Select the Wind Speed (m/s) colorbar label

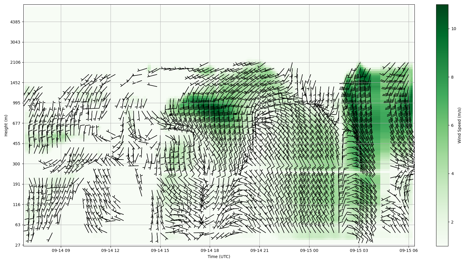(x=459, y=125)
